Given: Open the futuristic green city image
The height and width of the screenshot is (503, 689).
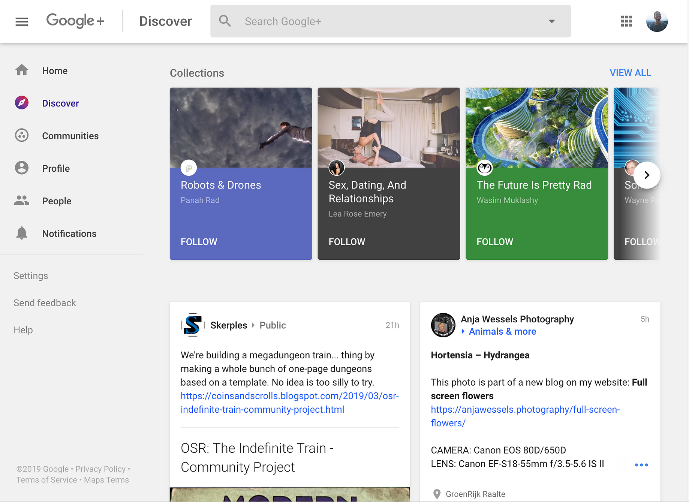Looking at the screenshot, I should [537, 127].
